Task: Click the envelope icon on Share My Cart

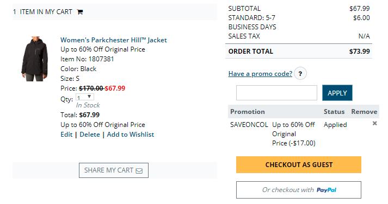Action: coord(139,171)
